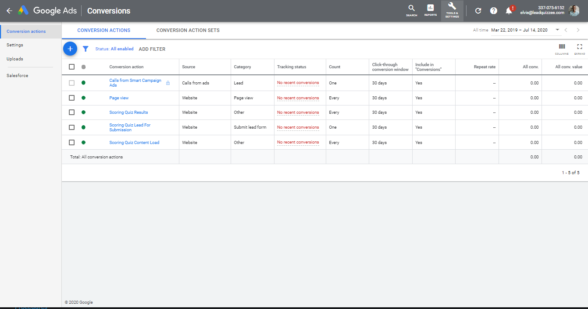Image resolution: width=588 pixels, height=309 pixels.
Task: Select Conversion actions in sidebar
Action: pos(31,32)
